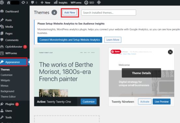Image resolution: width=180 pixels, height=123 pixels.
Task: Open the Media menu label
Action: coord(9,27)
